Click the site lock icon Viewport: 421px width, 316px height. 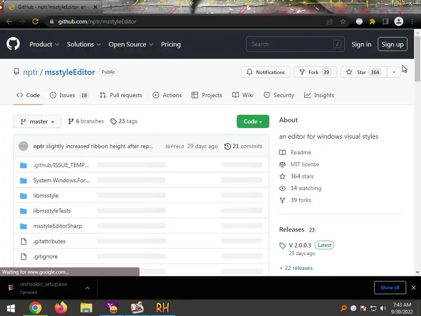click(52, 21)
